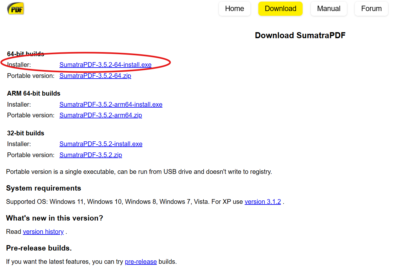
Task: Open the Home page
Action: click(234, 9)
